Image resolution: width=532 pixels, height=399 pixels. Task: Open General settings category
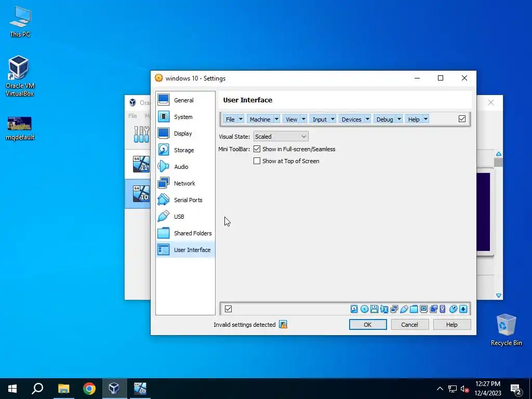(185, 100)
